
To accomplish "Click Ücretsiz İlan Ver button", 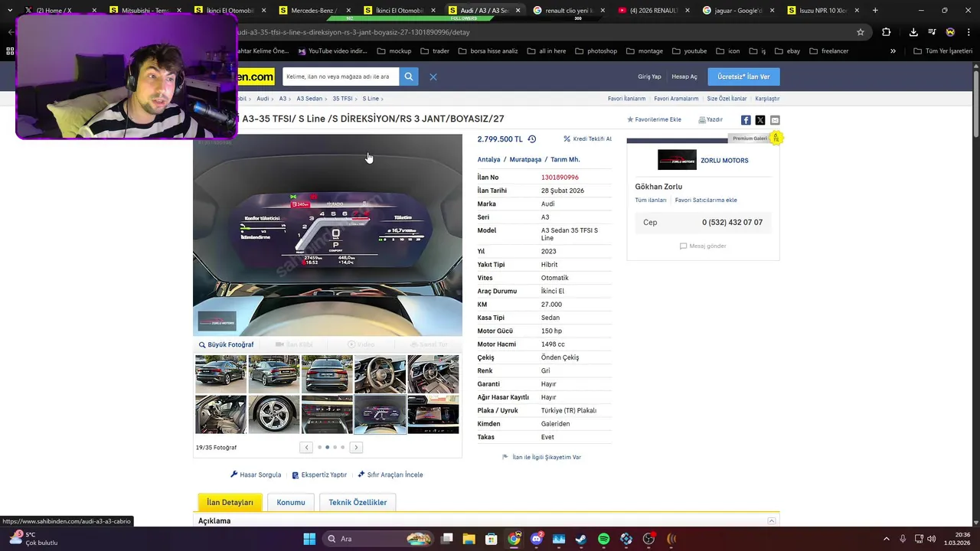I will (743, 77).
